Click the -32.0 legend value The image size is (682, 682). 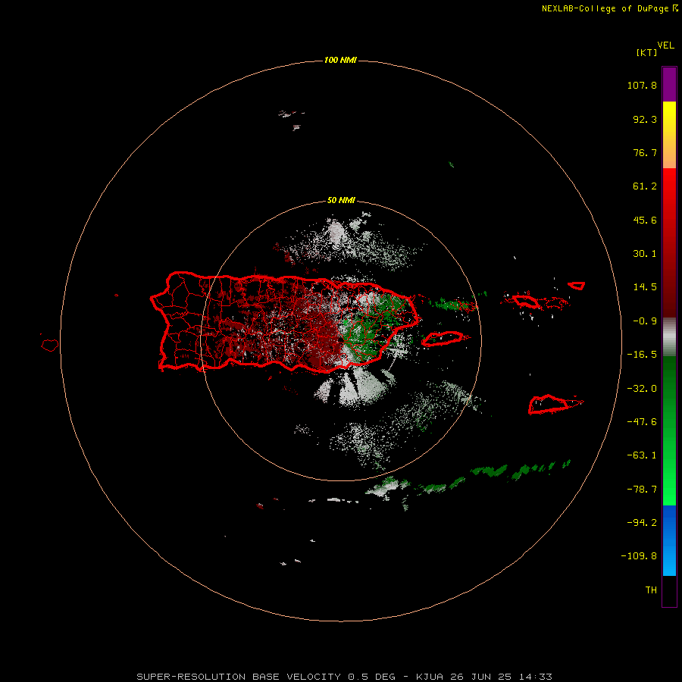coord(642,389)
